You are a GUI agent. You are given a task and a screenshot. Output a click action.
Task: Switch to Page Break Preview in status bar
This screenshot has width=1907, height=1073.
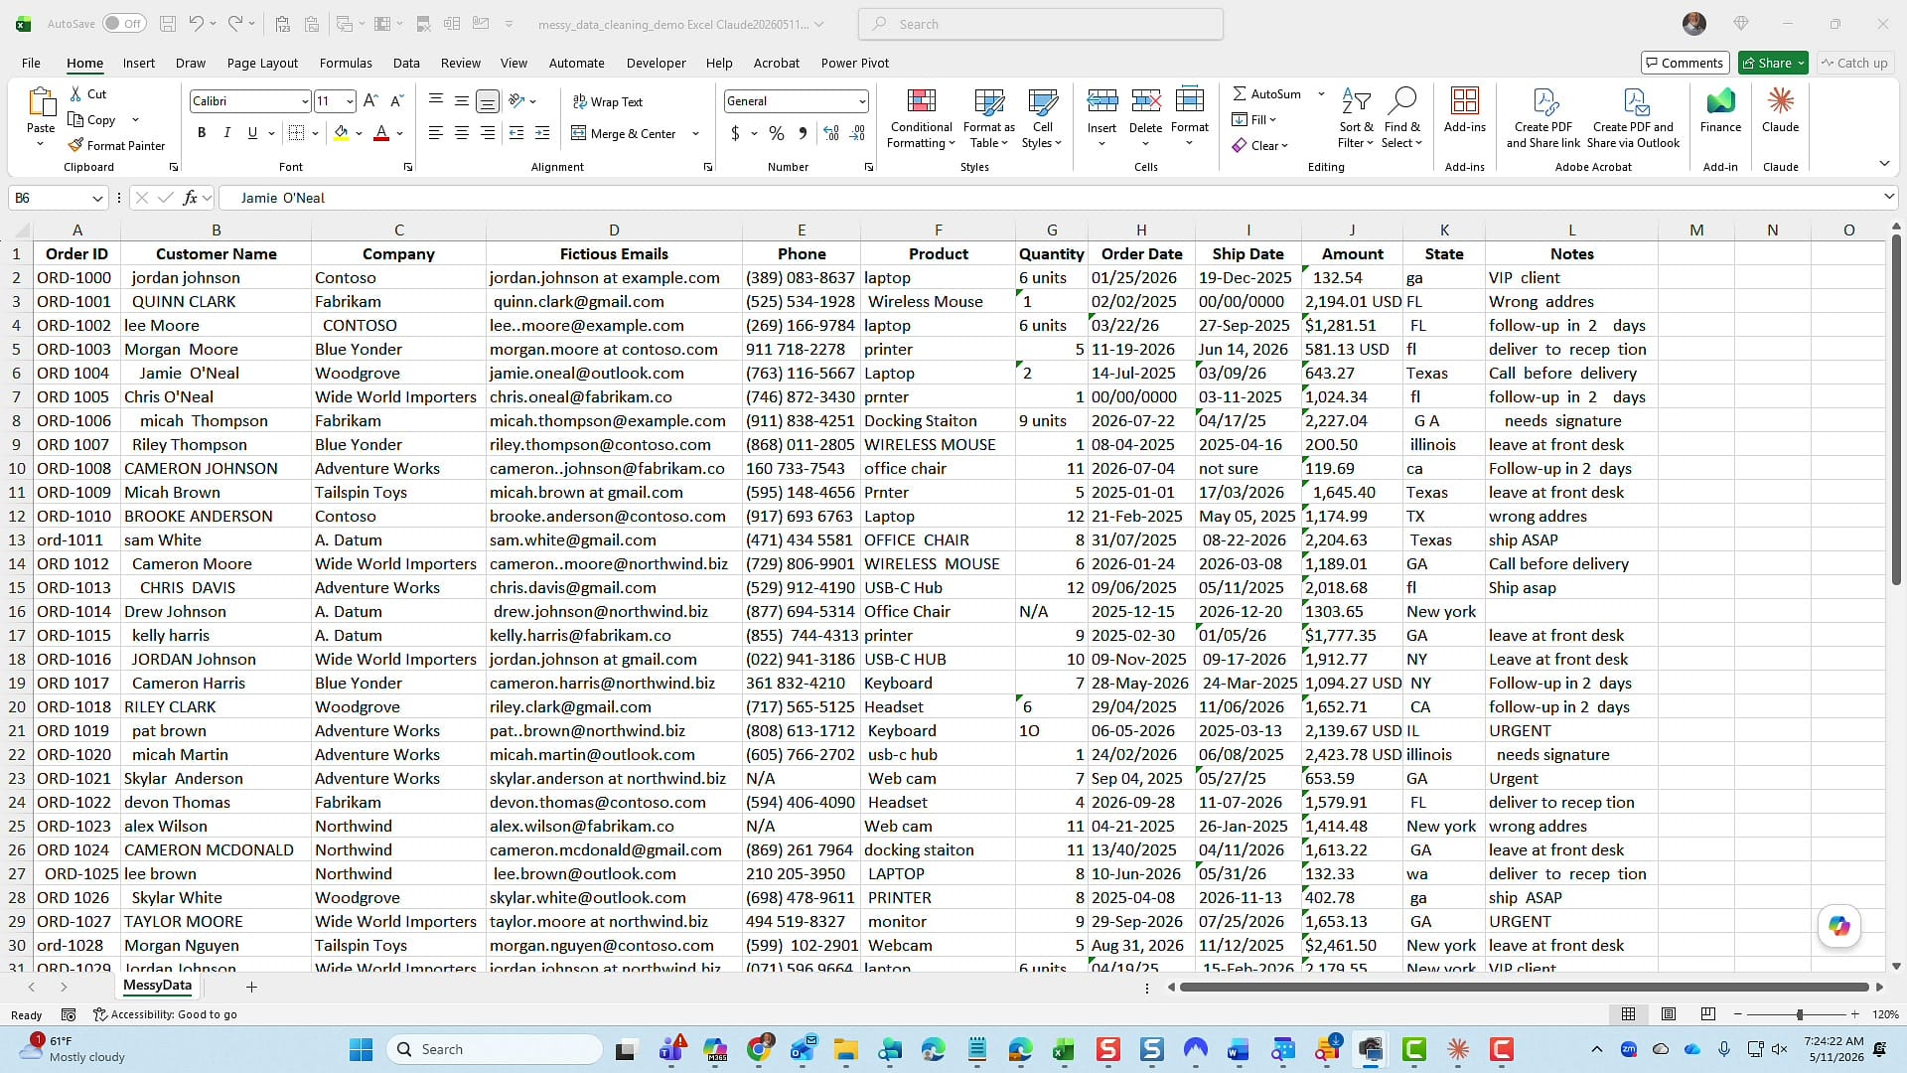pos(1708,1014)
